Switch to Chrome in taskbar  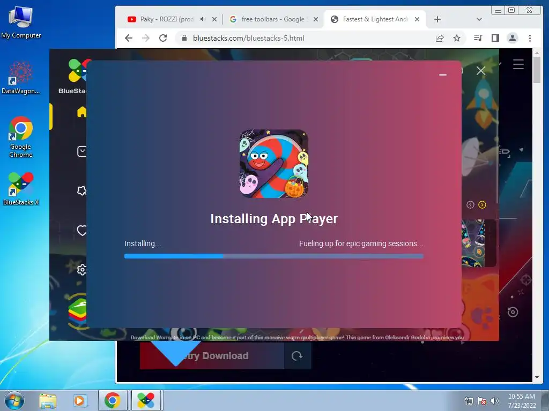click(113, 400)
